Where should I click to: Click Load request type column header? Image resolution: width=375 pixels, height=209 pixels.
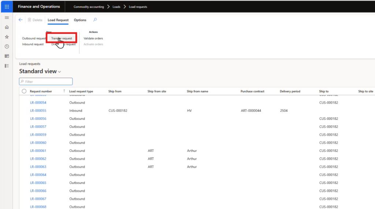click(x=81, y=91)
